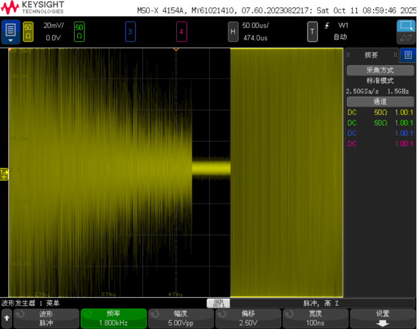Enable channel 4 pink button

click(181, 32)
